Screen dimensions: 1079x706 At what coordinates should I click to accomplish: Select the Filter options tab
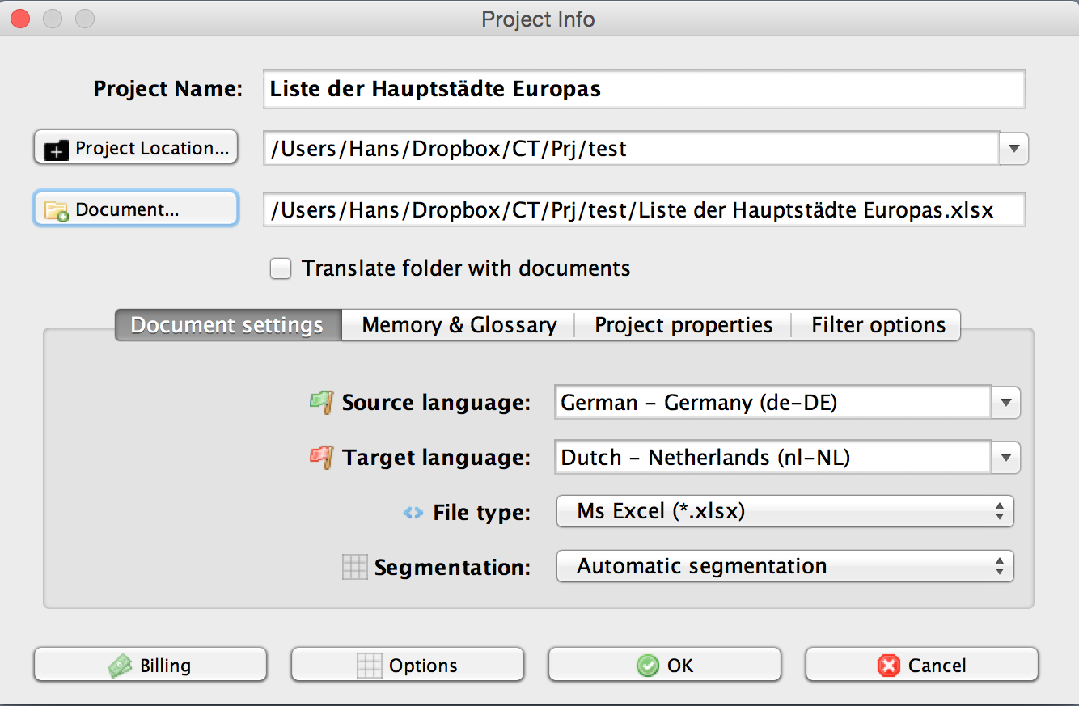[878, 325]
